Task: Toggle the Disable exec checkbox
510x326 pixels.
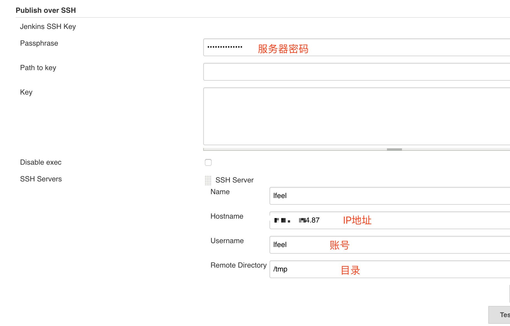Action: tap(208, 162)
